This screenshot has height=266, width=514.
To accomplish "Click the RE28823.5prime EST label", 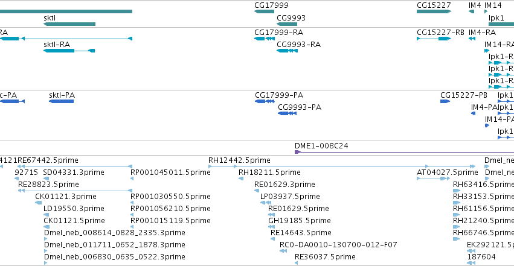I will 48,185.
